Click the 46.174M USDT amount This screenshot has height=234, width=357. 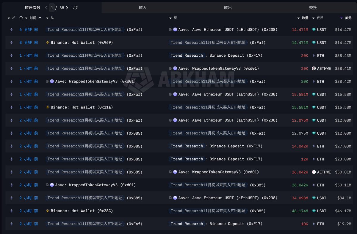[x=300, y=211]
